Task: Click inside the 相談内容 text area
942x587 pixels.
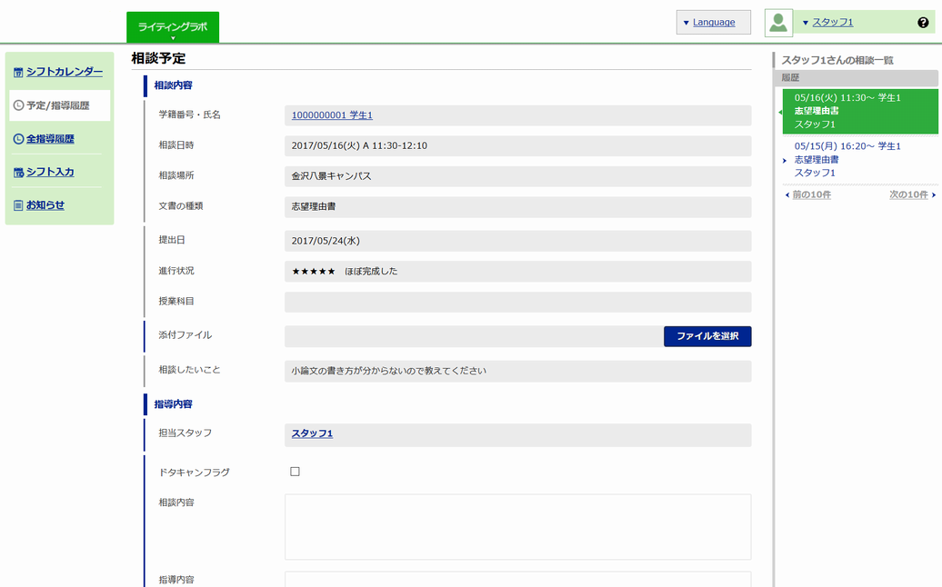Action: click(x=517, y=526)
